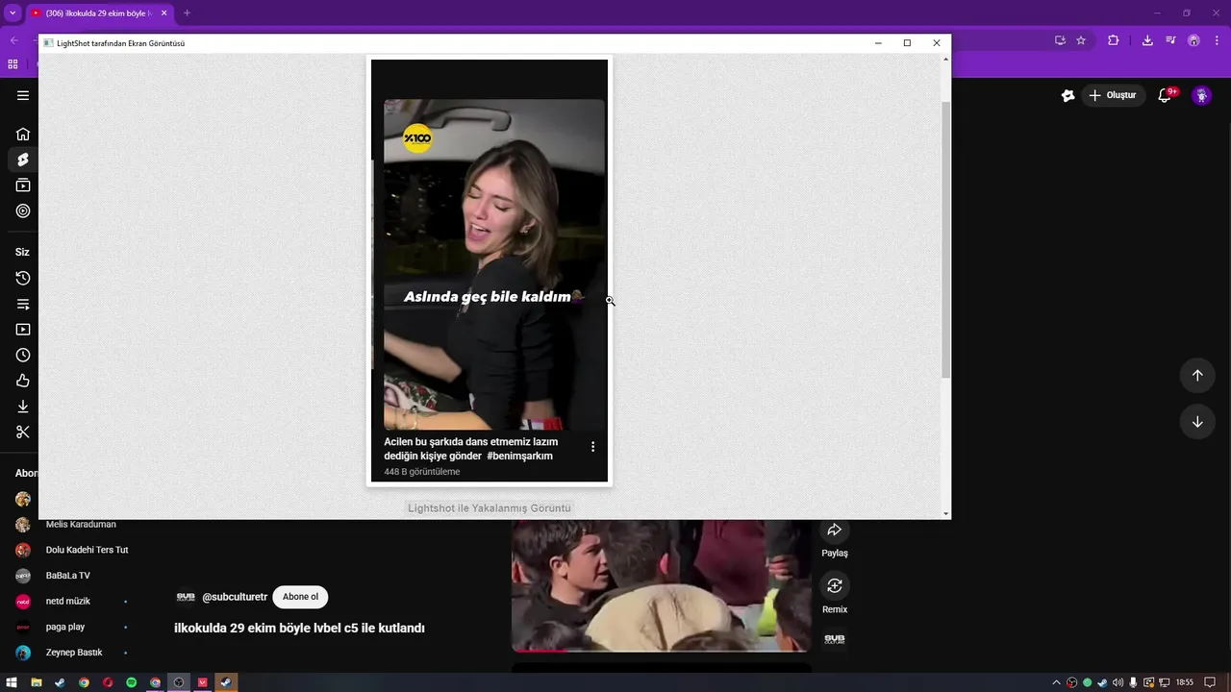The image size is (1231, 692).
Task: Go to previous Short with up arrow
Action: tap(1197, 376)
